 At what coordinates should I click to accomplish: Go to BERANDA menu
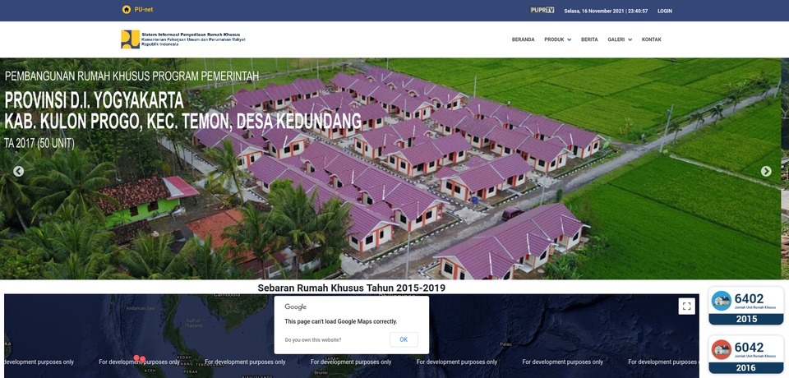pos(523,39)
